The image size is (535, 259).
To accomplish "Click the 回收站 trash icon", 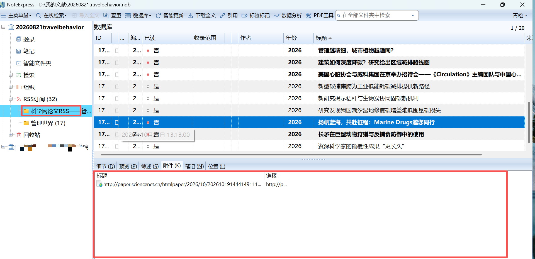I will pyautogui.click(x=19, y=135).
